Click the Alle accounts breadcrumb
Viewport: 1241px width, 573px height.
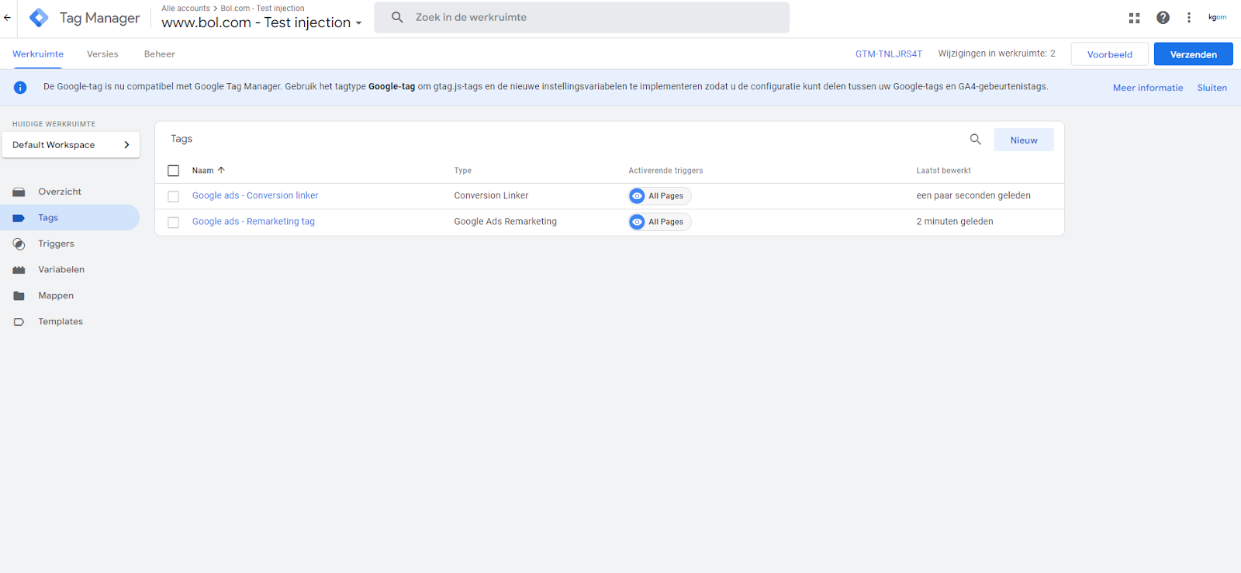click(x=185, y=9)
